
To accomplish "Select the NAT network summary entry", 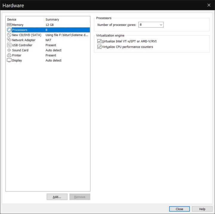I will pyautogui.click(x=48, y=40).
